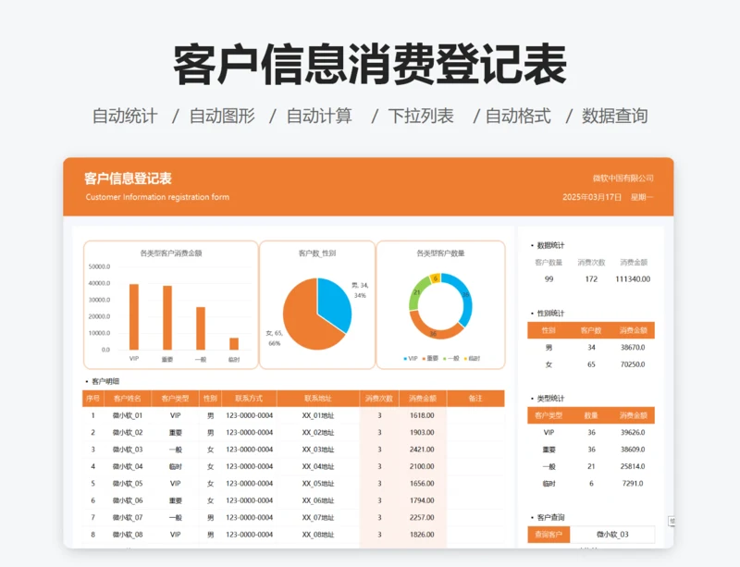Viewport: 740px width, 567px height.
Task: Click the 重要 legend entry under donut chart
Action: tap(430, 358)
